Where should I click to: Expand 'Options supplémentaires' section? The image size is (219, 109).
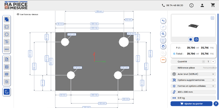coord(193,80)
